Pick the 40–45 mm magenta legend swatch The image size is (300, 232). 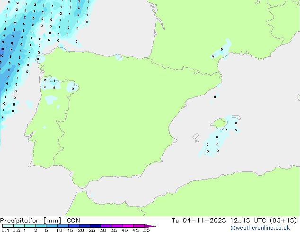coord(128,226)
